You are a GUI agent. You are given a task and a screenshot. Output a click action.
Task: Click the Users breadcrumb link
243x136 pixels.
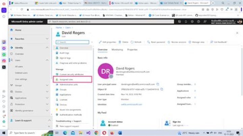click(x=68, y=28)
